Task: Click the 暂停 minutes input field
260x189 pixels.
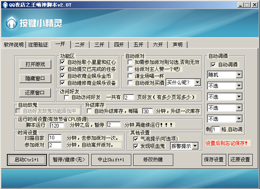Action: [x=114, y=125]
